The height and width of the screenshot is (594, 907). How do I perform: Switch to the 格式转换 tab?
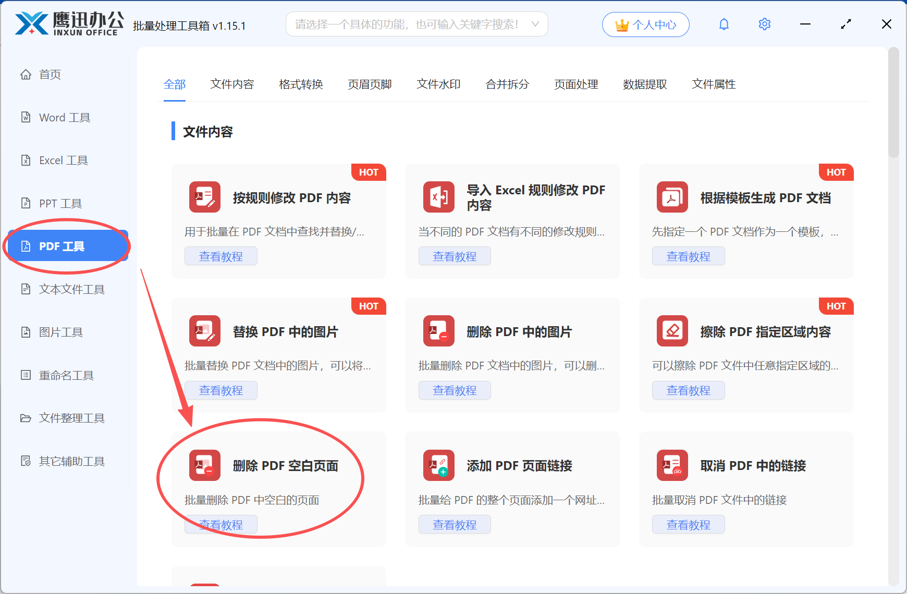(301, 84)
